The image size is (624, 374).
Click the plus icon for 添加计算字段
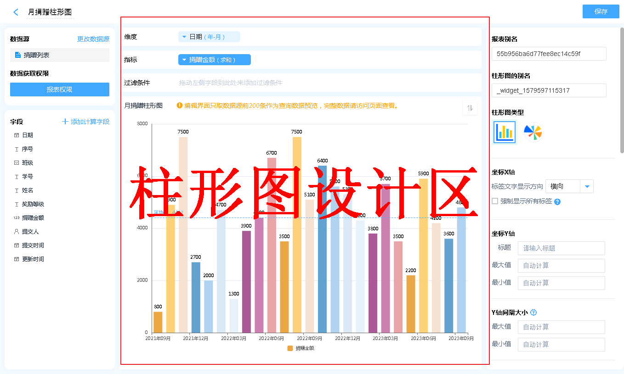click(x=65, y=122)
